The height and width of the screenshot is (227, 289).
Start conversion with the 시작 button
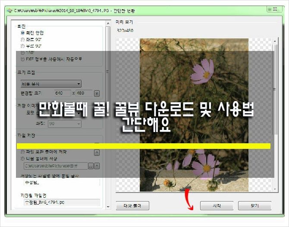tap(217, 205)
